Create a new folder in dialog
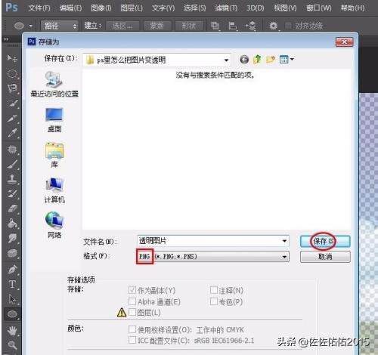Viewport: 378px width, 355px height. coord(271,60)
